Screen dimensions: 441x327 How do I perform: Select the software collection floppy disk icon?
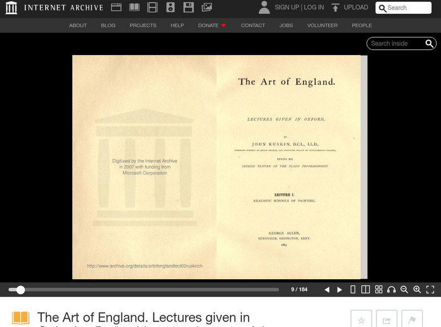click(188, 7)
